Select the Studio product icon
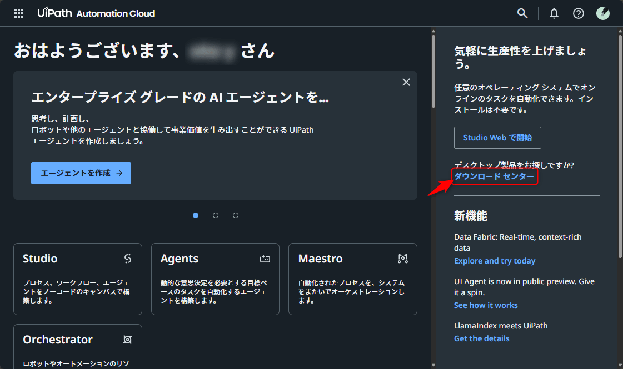Viewport: 623px width, 369px height. click(x=127, y=258)
